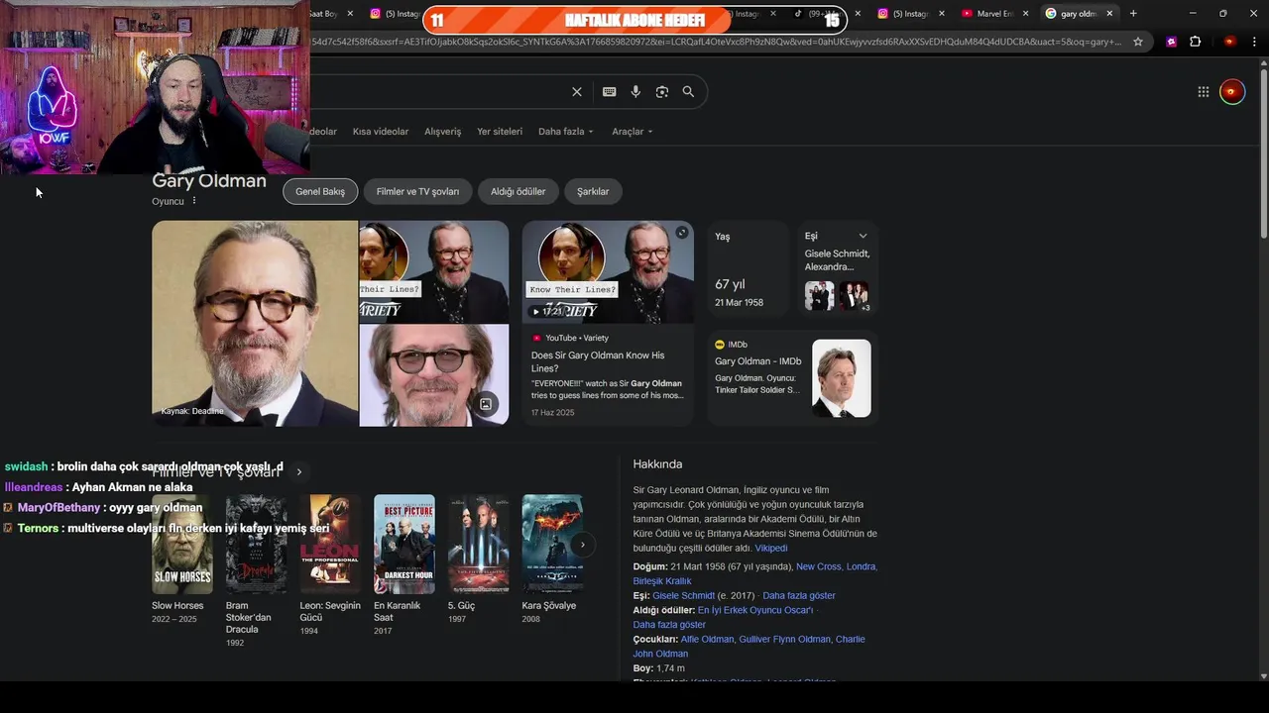Open the Kara Şövalye poster
The height and width of the screenshot is (713, 1269).
coord(552,544)
